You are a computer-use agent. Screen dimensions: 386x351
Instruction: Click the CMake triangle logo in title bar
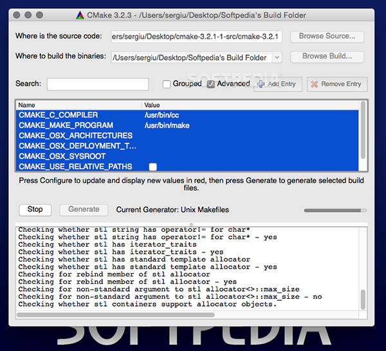80,15
